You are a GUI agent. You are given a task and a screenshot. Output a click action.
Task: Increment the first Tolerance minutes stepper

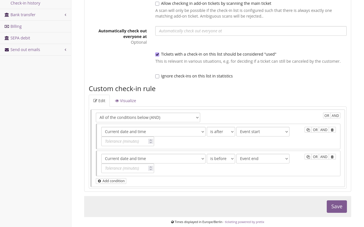[x=151, y=140]
